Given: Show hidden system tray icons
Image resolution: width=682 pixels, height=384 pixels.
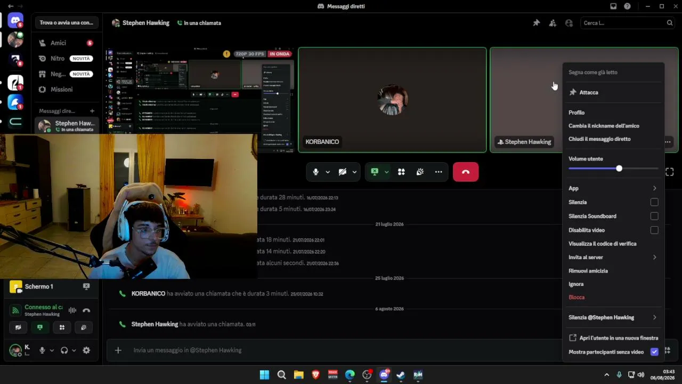Looking at the screenshot, I should click(x=606, y=375).
